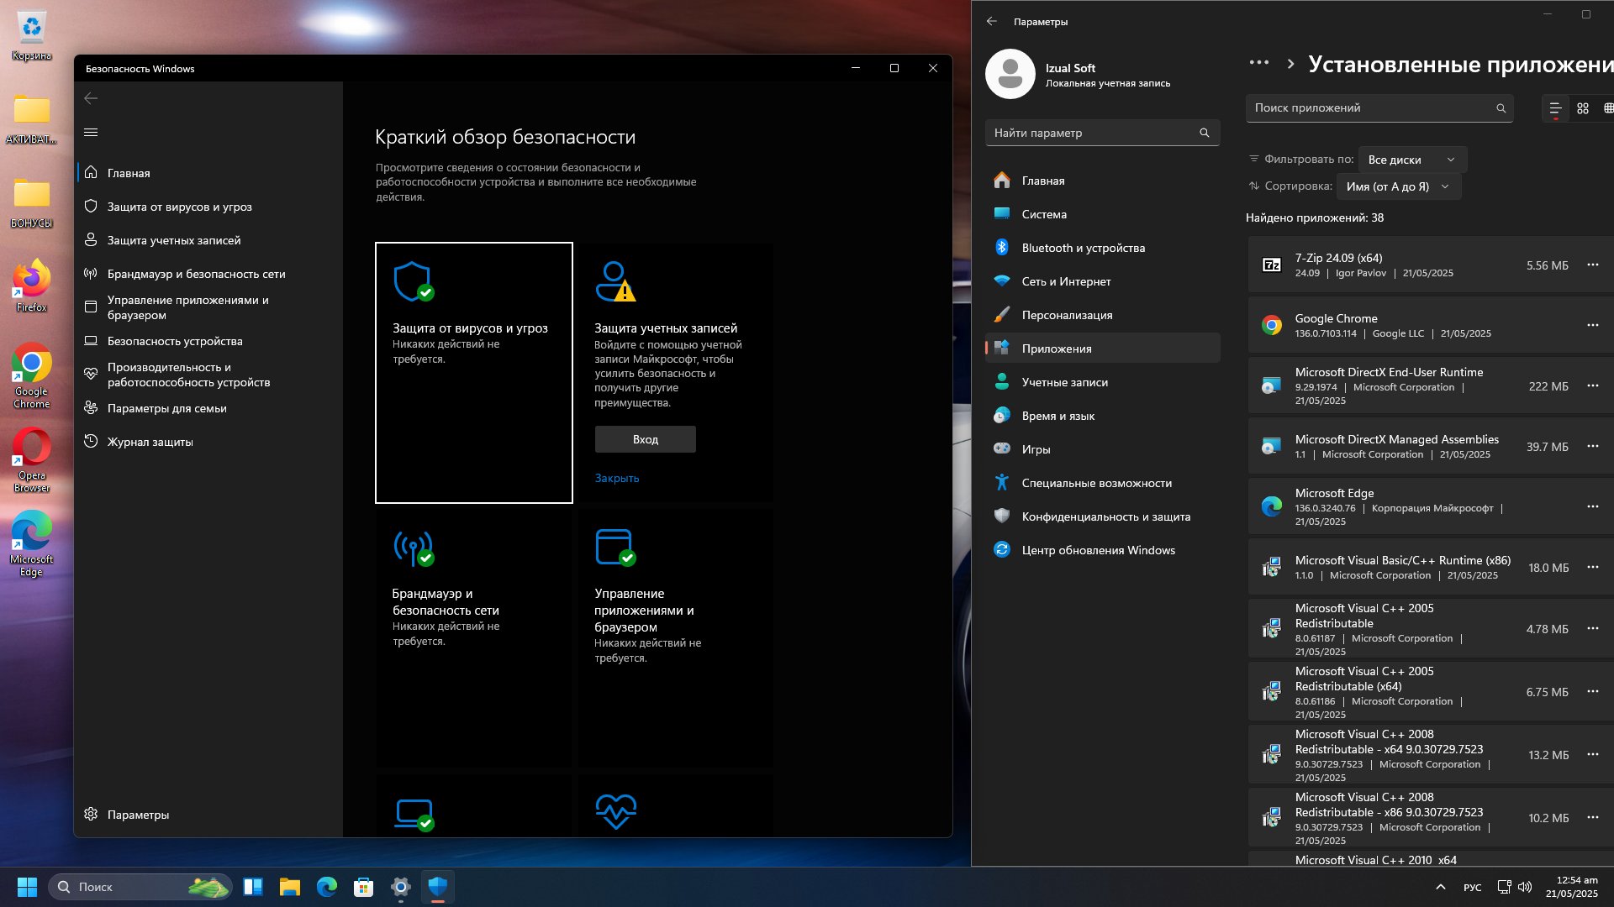This screenshot has width=1614, height=907.
Task: Open Время и язык in Settings
Action: (1102, 416)
